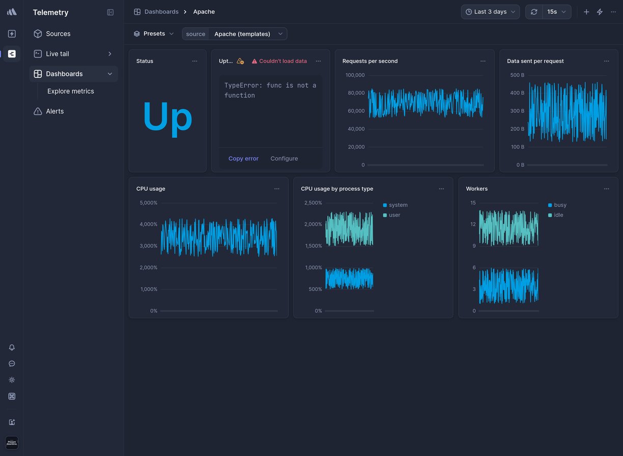Open Data sent per request panel menu
This screenshot has width=623, height=456.
(607, 61)
